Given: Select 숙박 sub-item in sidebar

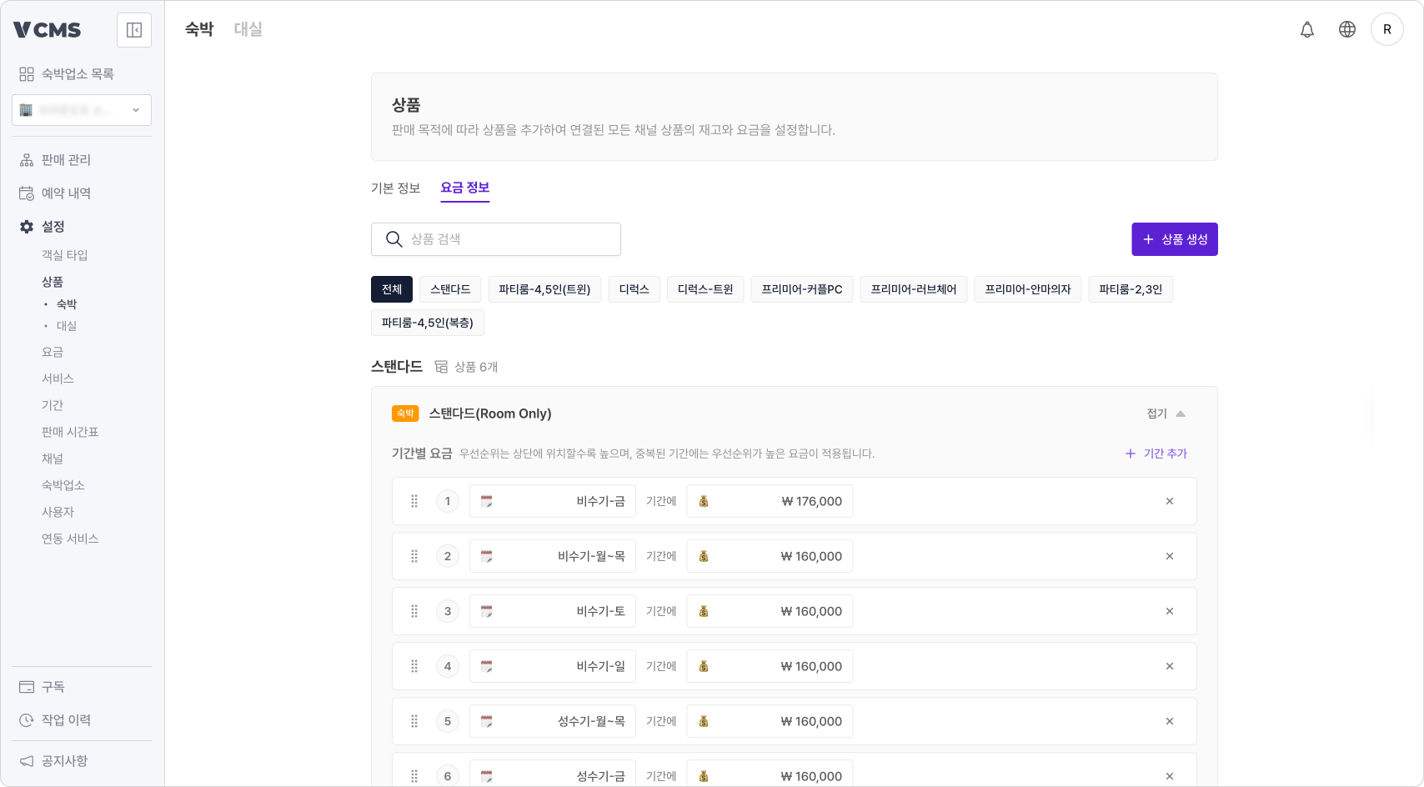Looking at the screenshot, I should (x=67, y=304).
